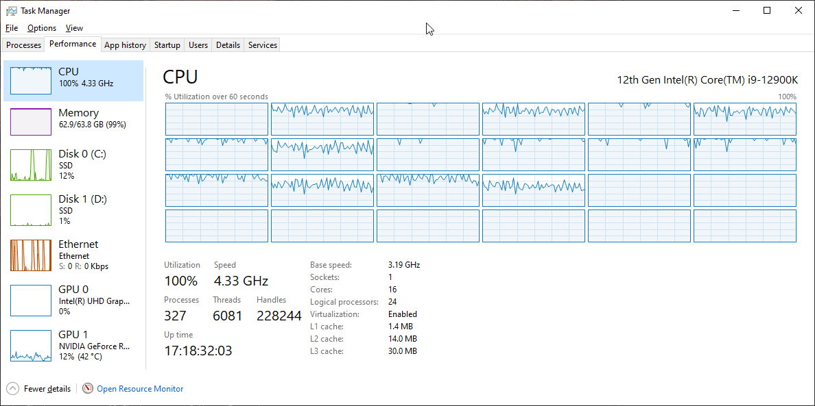Click the Disk 0 12% value
815x406 pixels.
coord(67,176)
